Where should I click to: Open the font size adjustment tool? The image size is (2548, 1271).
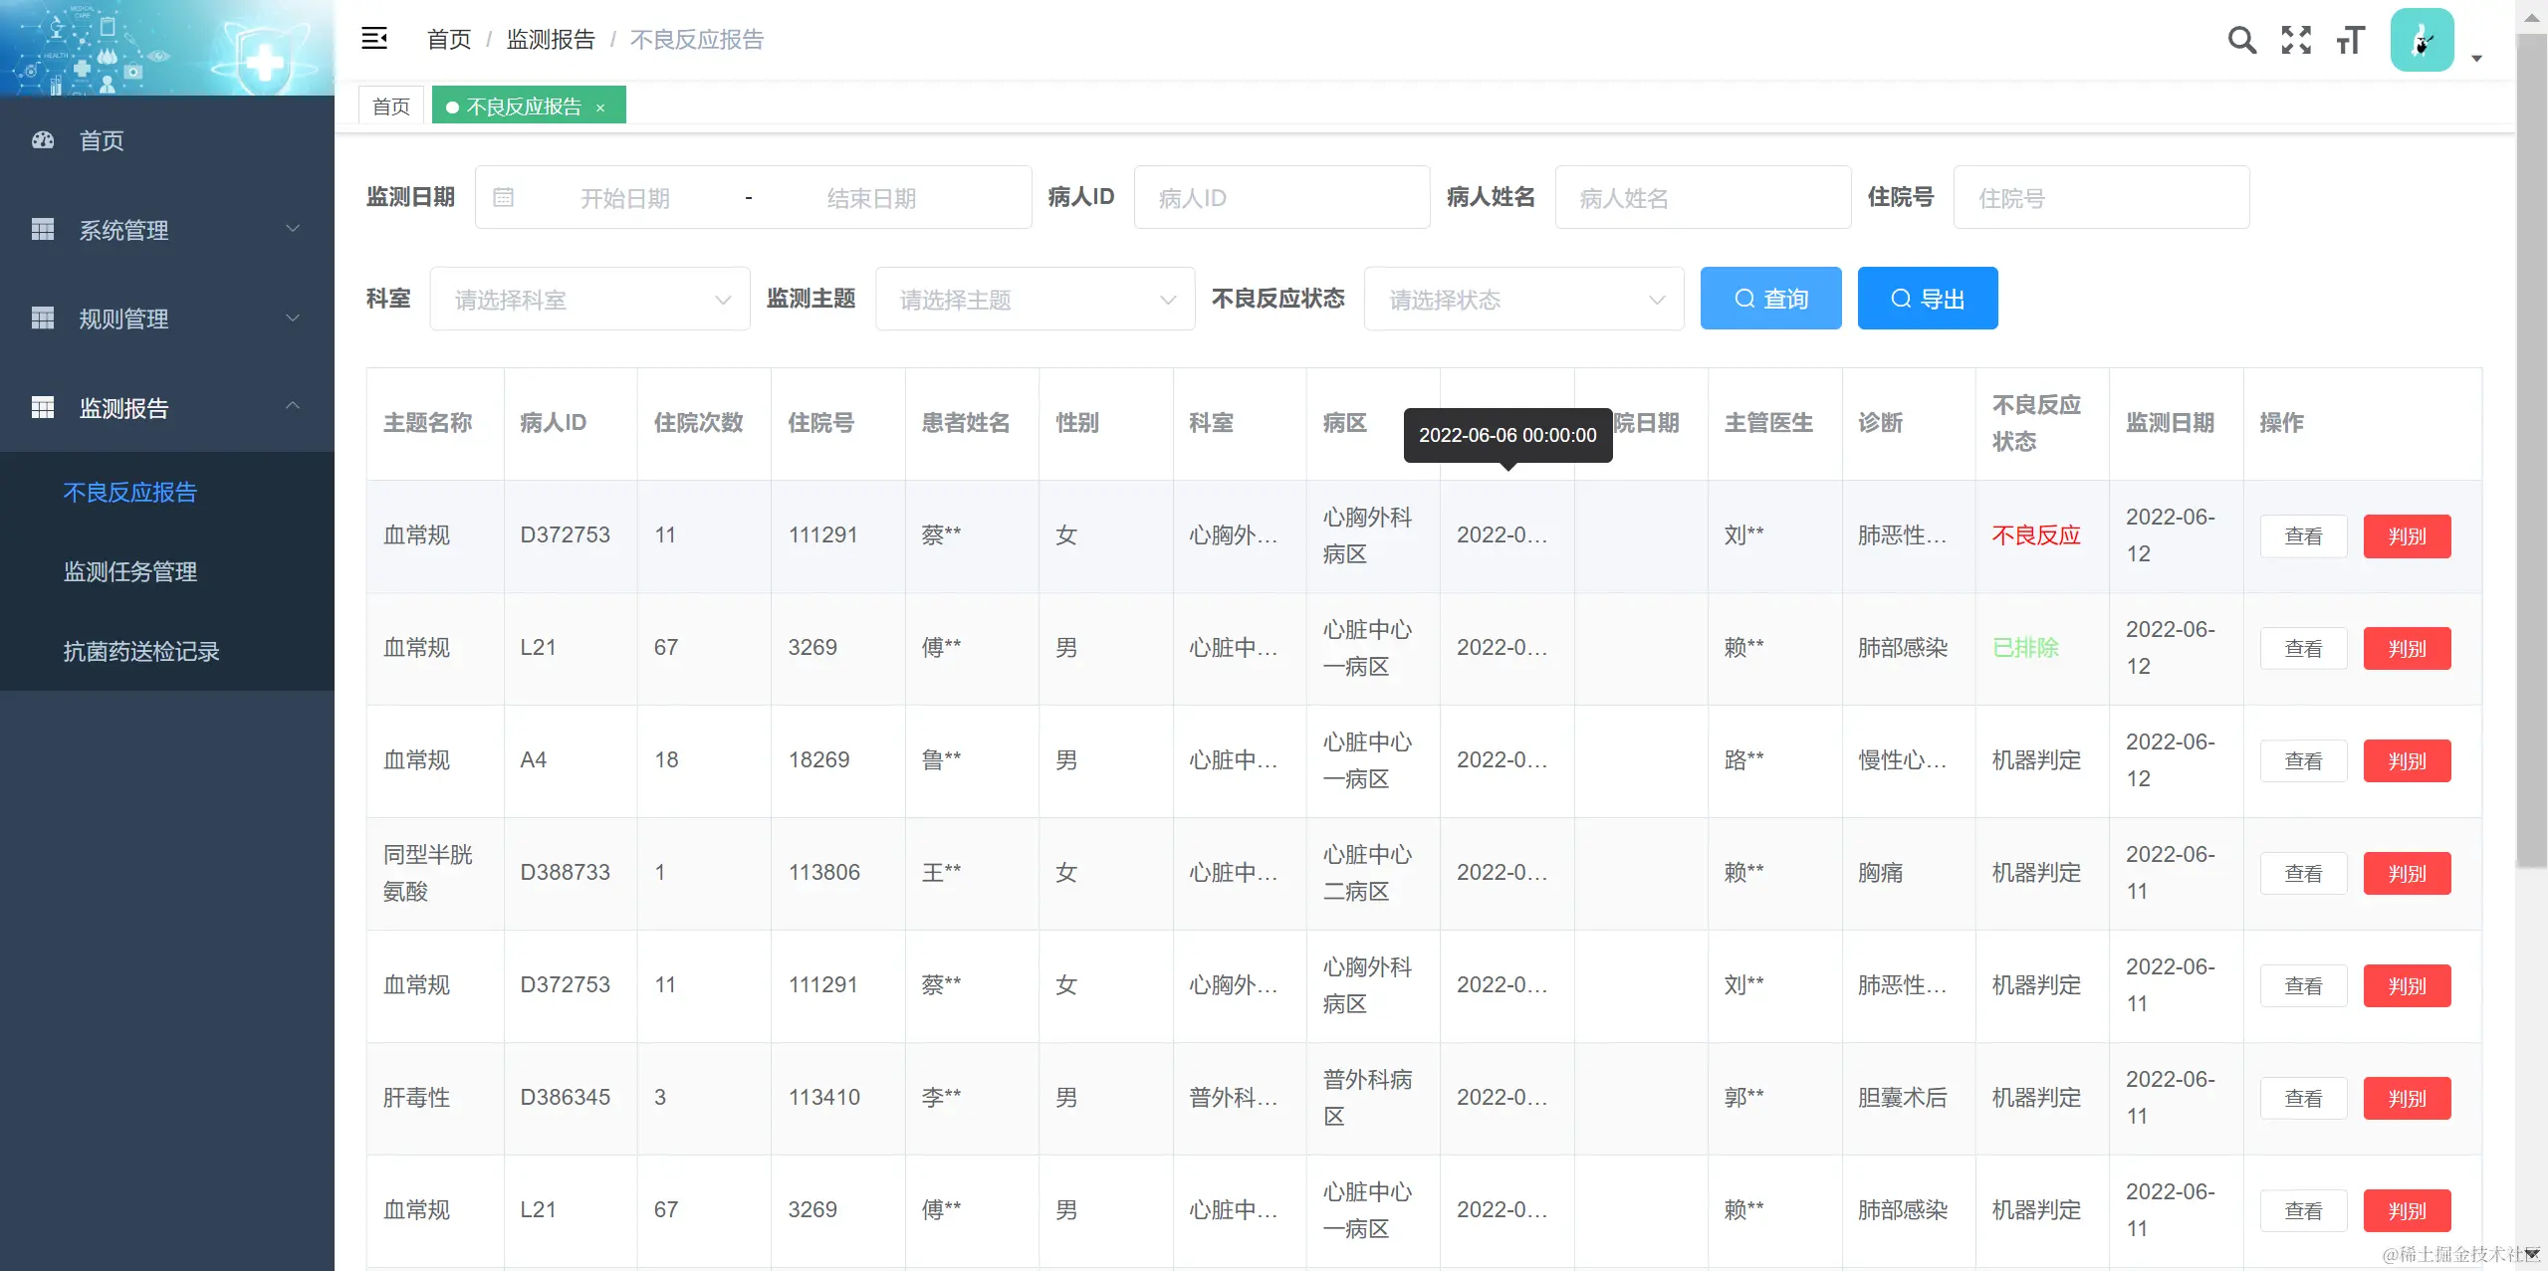[2350, 40]
